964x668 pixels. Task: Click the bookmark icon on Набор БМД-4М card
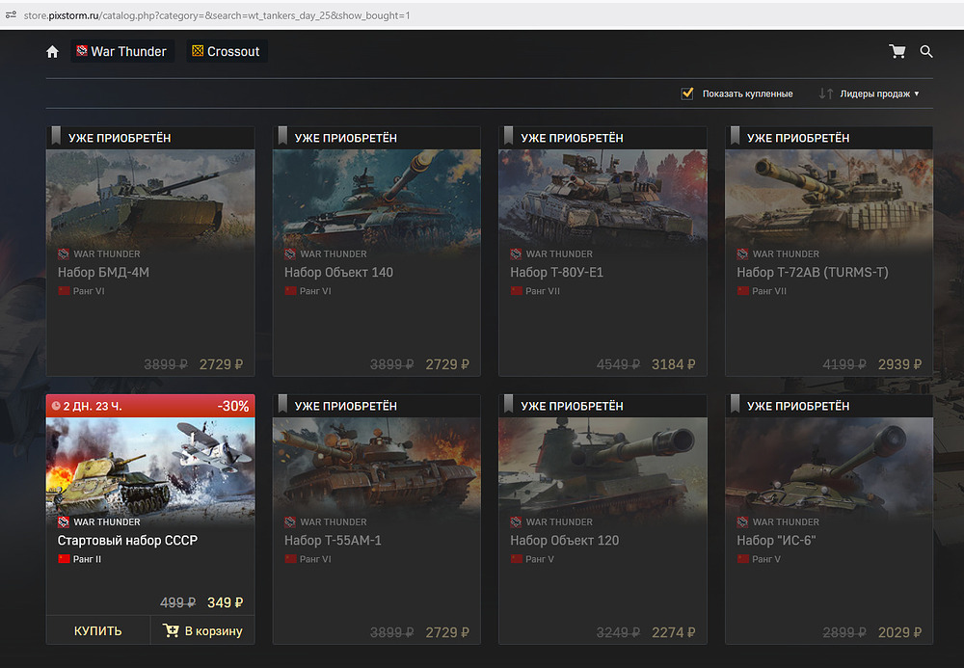point(56,136)
